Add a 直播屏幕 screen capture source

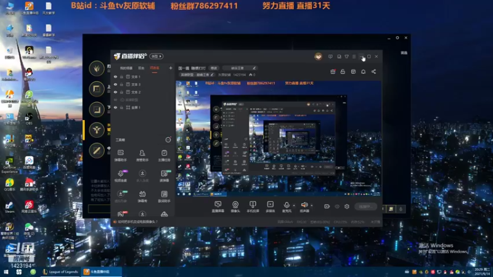point(218,207)
